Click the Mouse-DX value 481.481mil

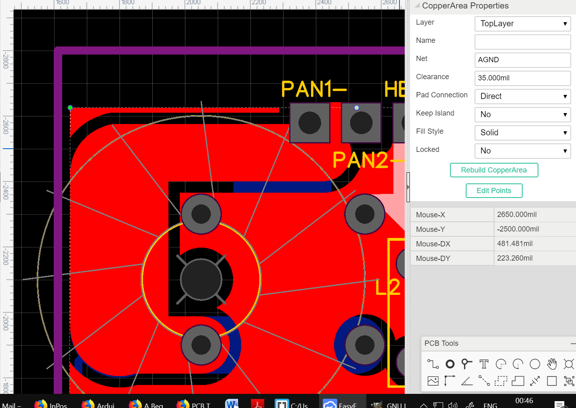(x=515, y=244)
